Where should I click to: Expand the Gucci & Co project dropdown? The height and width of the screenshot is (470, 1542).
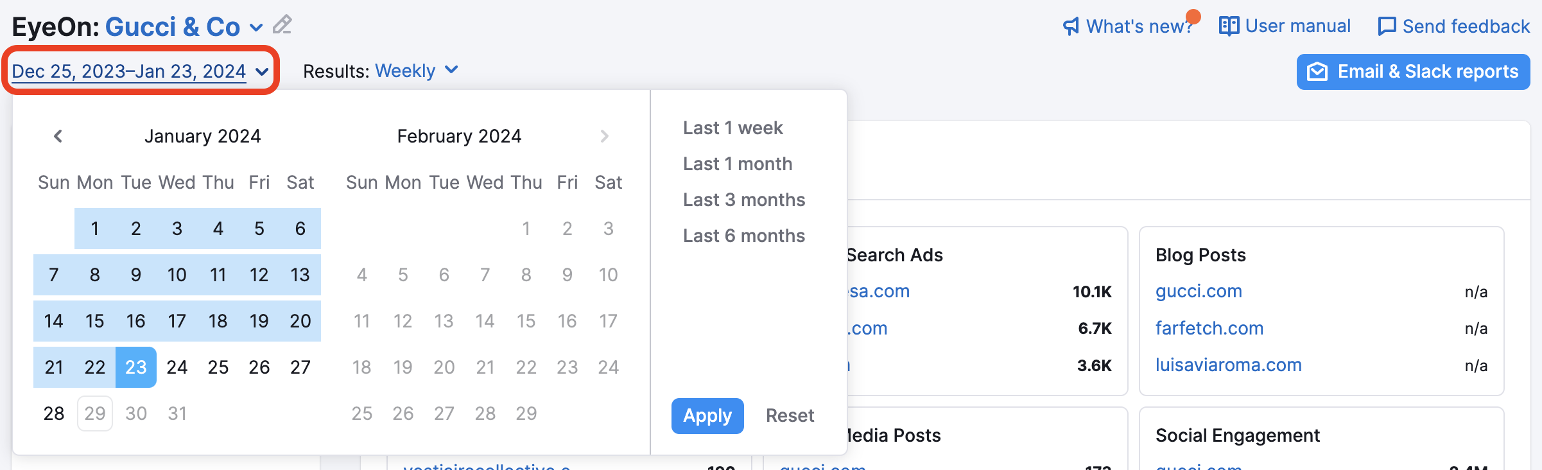click(256, 28)
